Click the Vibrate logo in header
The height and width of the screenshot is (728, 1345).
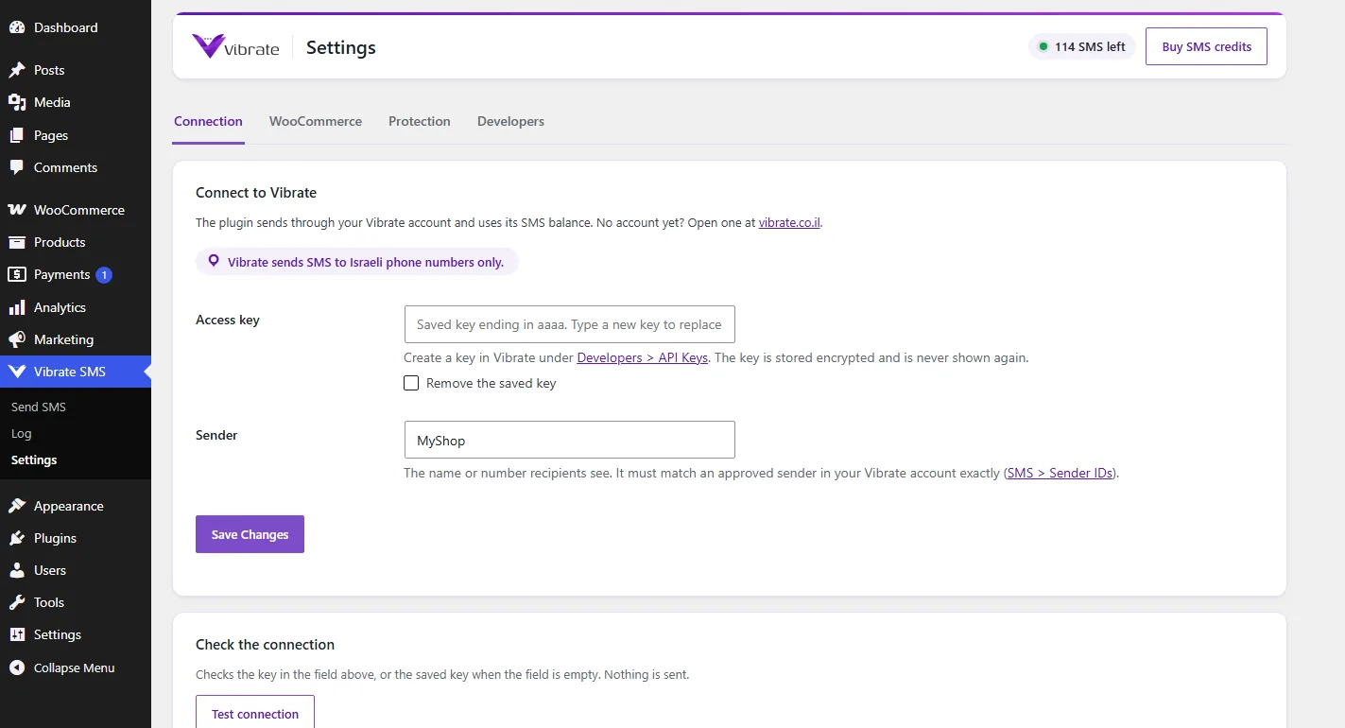pyautogui.click(x=235, y=47)
